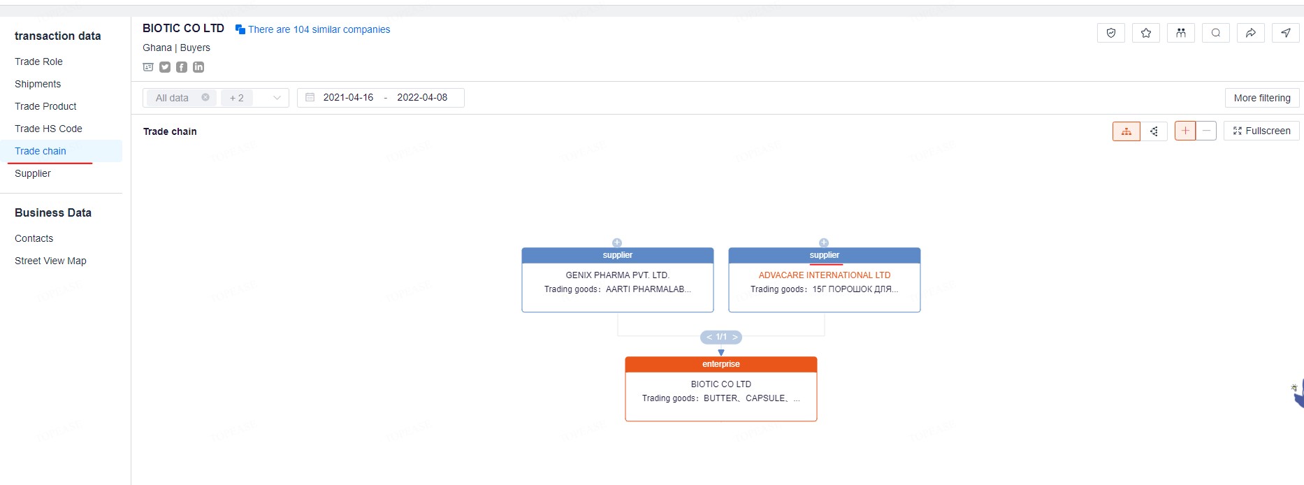
Task: Open the Trade HS Code section
Action: tap(48, 129)
